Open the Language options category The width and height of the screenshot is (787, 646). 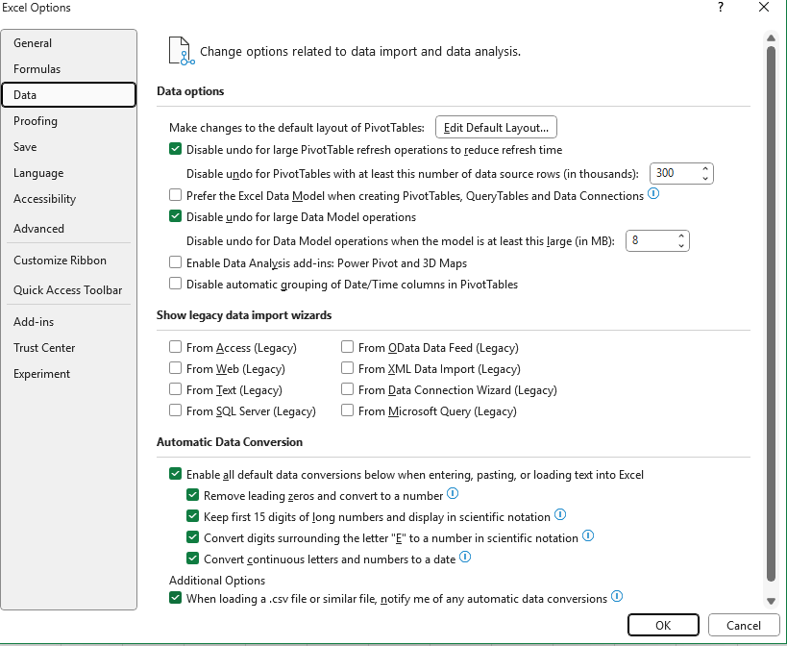click(x=69, y=173)
